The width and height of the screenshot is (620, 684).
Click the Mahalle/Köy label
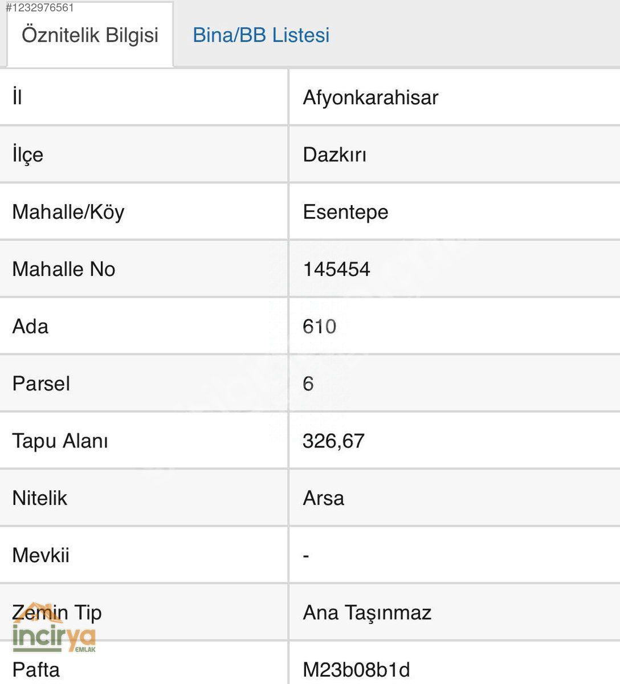tap(68, 212)
